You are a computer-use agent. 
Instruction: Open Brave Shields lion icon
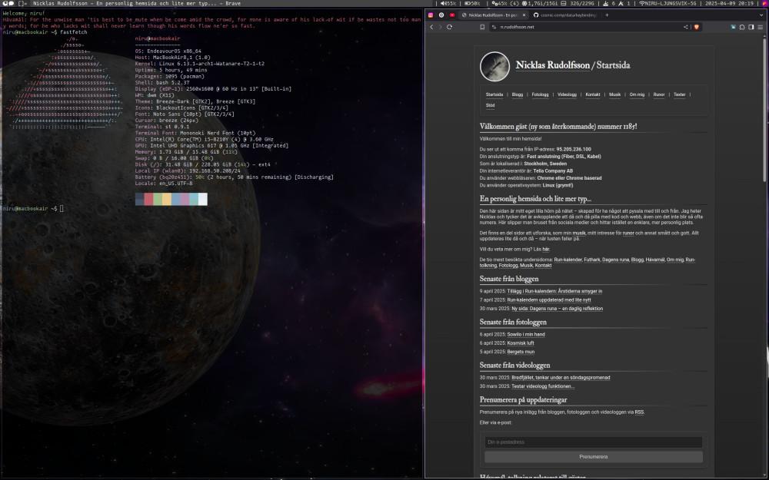click(696, 27)
